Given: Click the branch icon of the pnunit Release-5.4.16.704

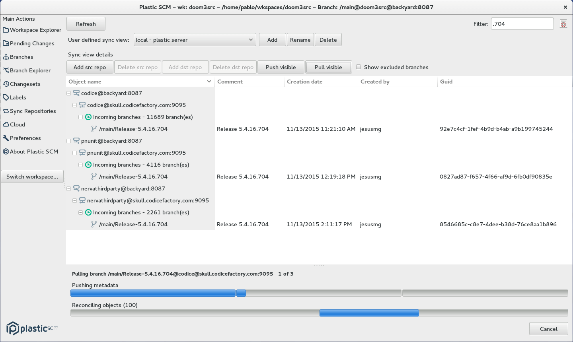Looking at the screenshot, I should [94, 177].
